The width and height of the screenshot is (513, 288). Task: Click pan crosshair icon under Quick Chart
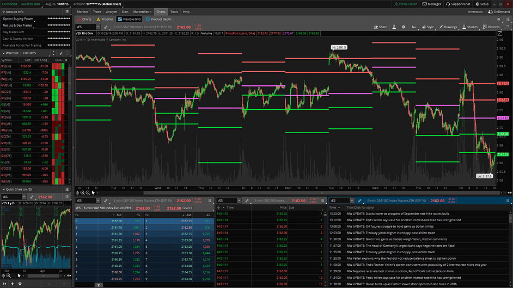3,276
